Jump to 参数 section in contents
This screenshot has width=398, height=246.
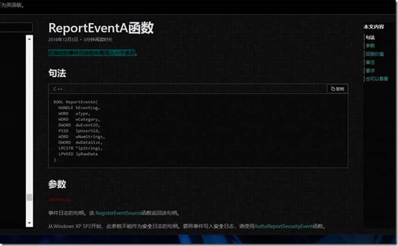click(x=370, y=46)
